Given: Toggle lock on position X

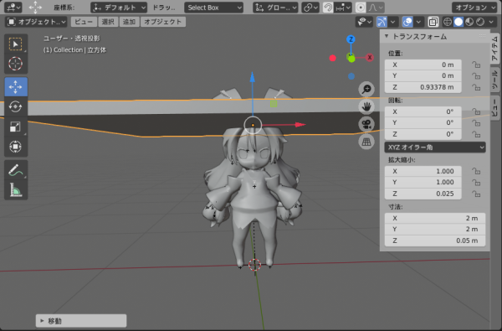Looking at the screenshot, I should click(x=476, y=65).
